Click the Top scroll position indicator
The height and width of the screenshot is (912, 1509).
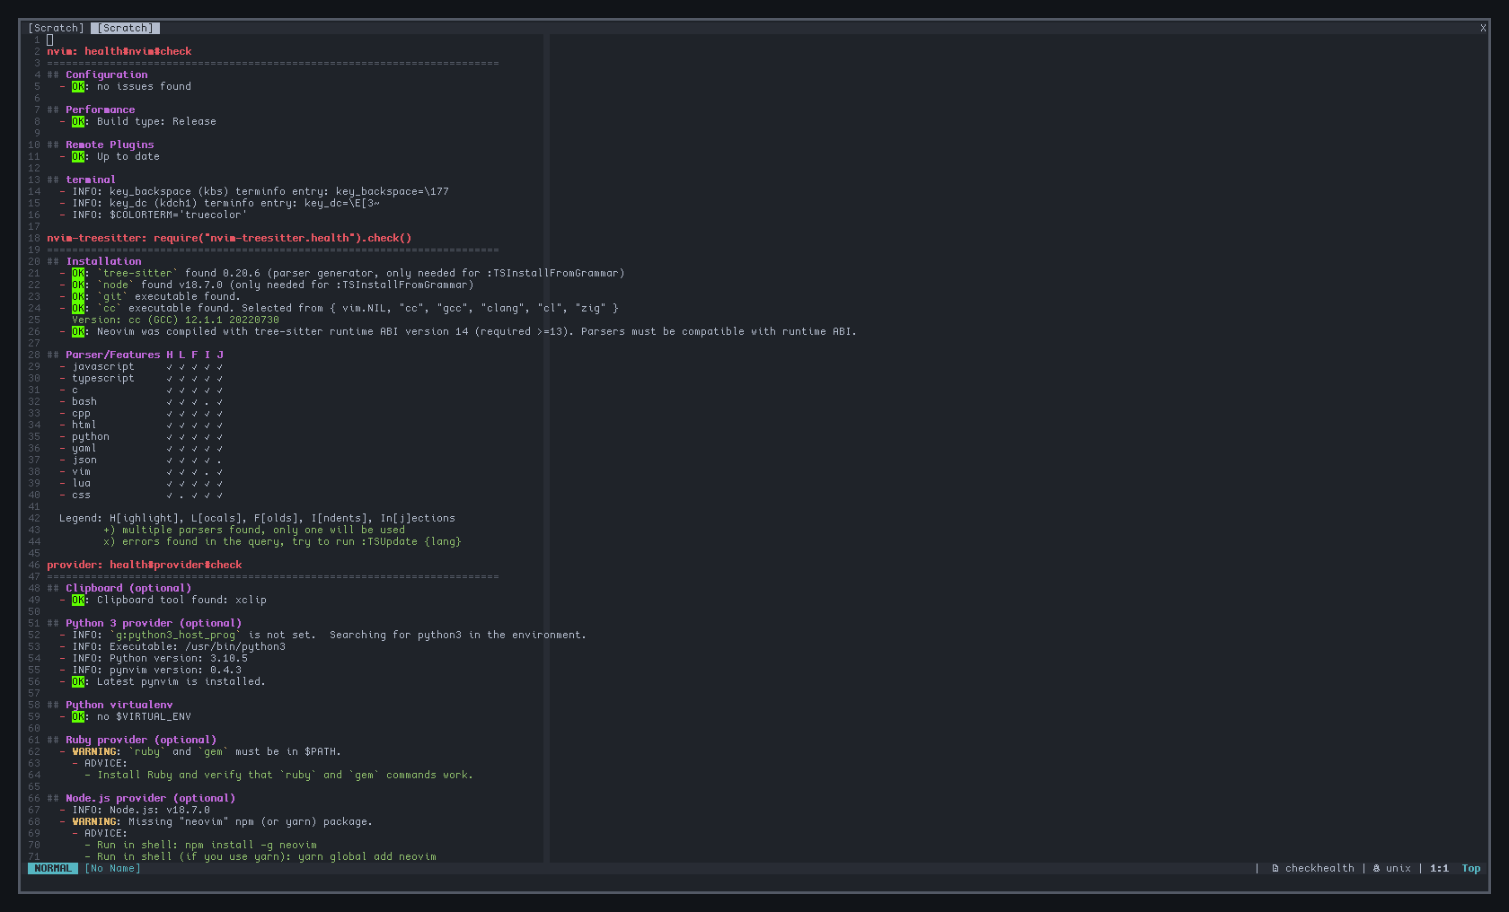pos(1470,868)
